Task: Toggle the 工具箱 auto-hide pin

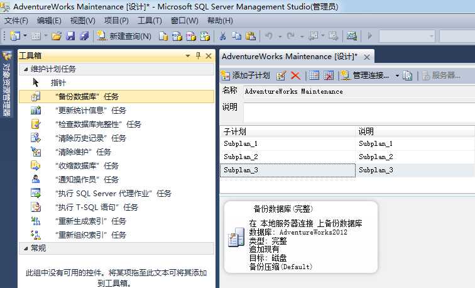Action: coord(198,56)
